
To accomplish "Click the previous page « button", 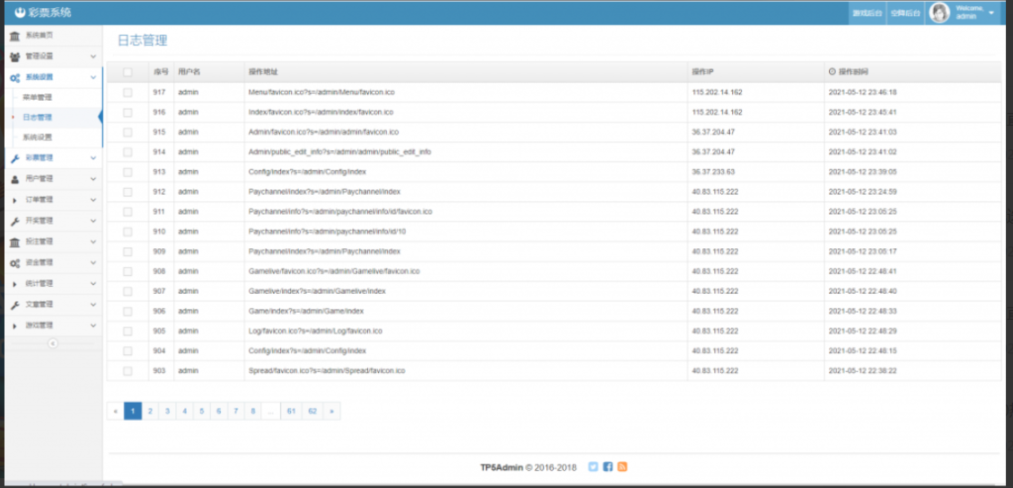I will (116, 411).
